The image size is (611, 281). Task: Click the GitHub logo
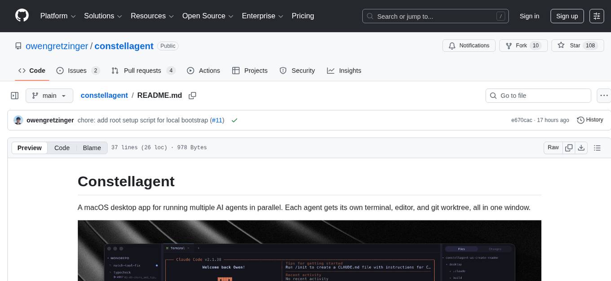click(22, 16)
